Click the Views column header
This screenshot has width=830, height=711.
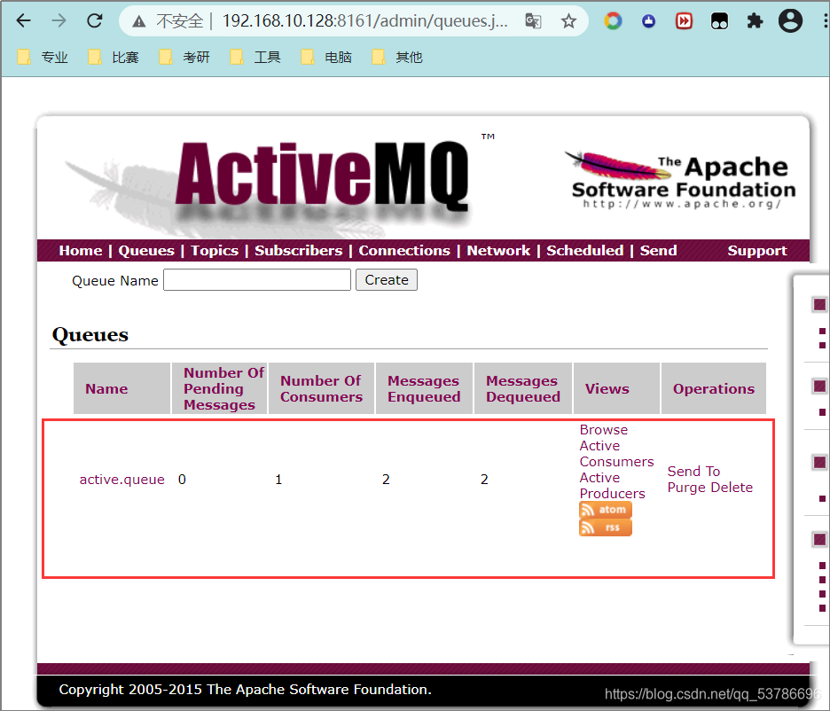click(x=616, y=388)
